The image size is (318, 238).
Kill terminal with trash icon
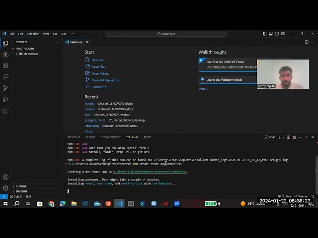(x=295, y=137)
